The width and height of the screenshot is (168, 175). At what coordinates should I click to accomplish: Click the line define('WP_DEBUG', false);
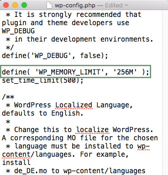click(x=55, y=56)
